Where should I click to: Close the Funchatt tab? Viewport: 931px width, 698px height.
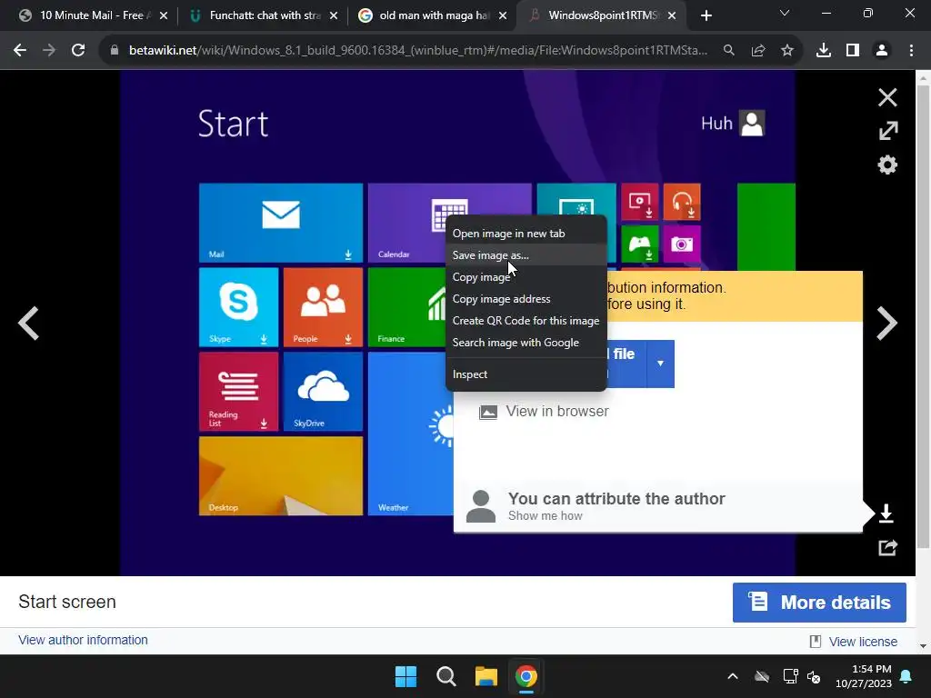coord(334,16)
